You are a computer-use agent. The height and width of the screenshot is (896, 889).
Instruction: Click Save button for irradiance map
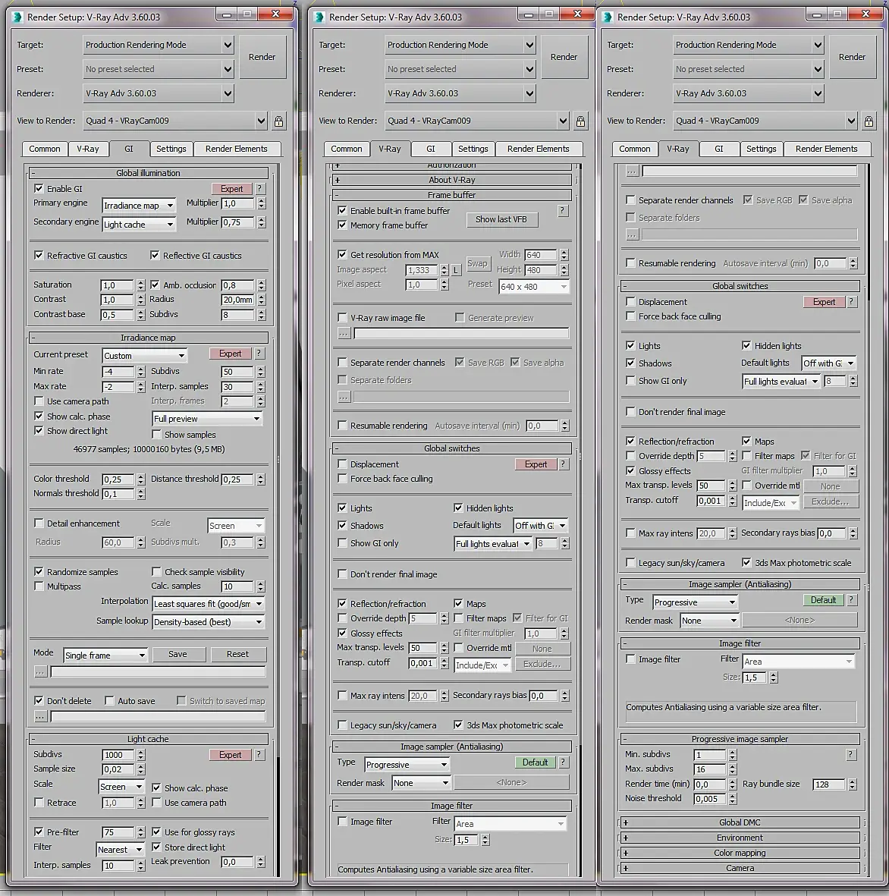[x=177, y=654]
